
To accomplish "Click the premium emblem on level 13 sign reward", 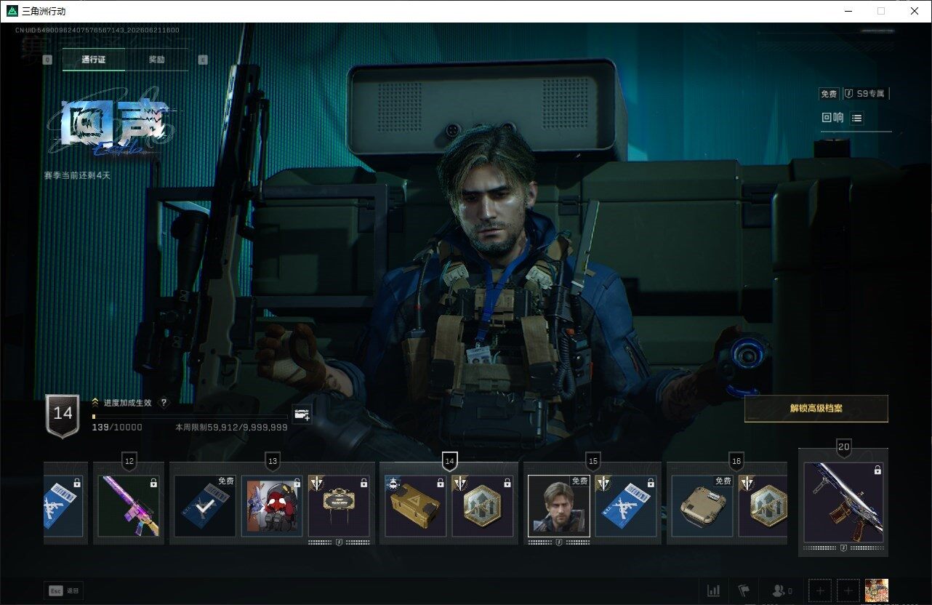I will pyautogui.click(x=316, y=483).
